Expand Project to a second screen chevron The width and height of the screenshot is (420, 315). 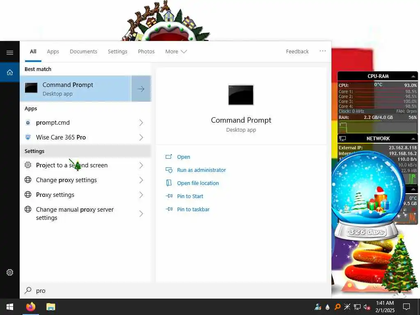tap(141, 165)
